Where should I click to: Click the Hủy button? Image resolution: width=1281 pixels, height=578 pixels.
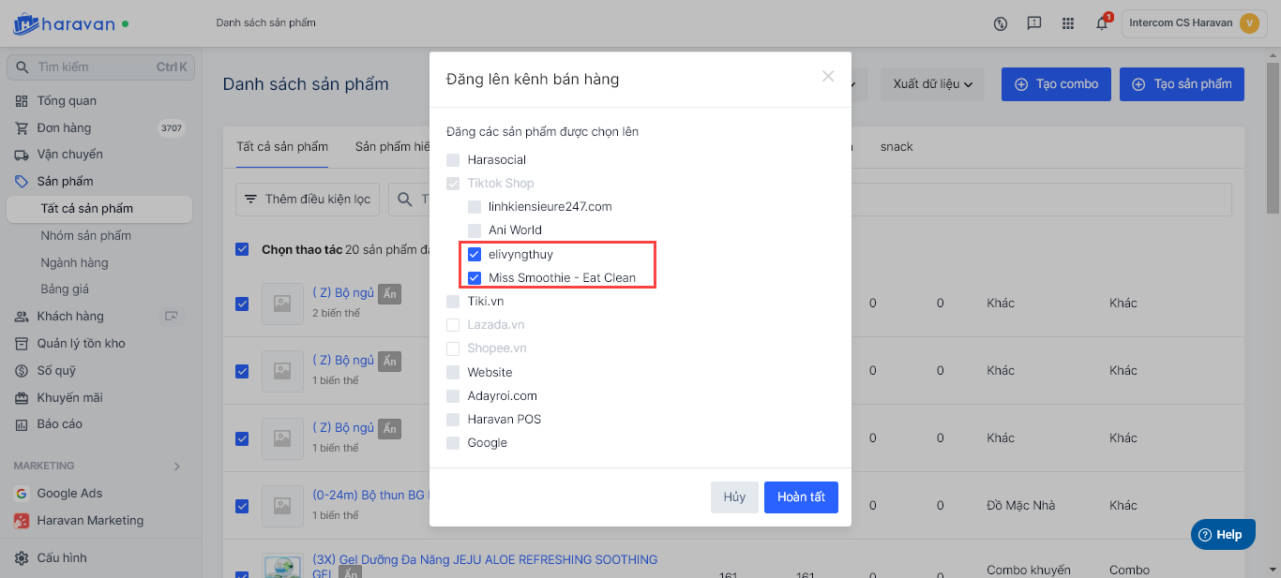pos(734,497)
